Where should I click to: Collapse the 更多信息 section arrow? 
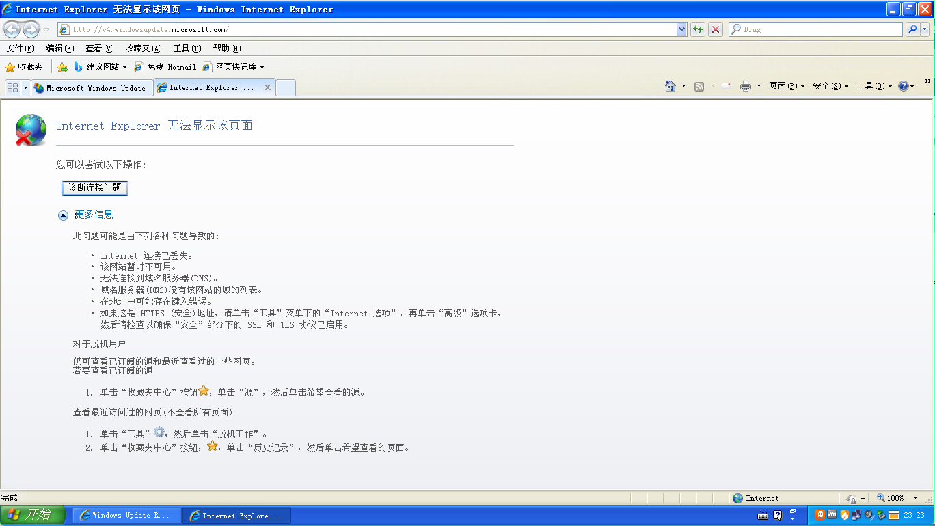pos(63,215)
